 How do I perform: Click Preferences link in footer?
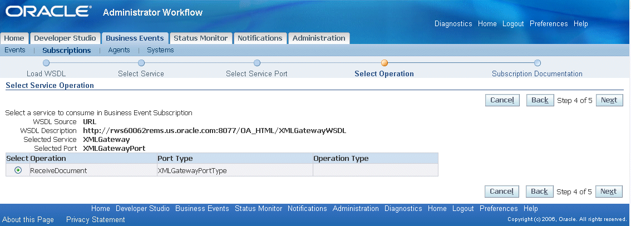(x=499, y=209)
